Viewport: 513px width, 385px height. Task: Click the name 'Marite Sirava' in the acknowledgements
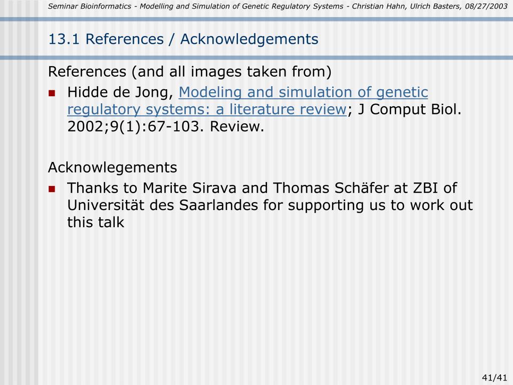[189, 188]
